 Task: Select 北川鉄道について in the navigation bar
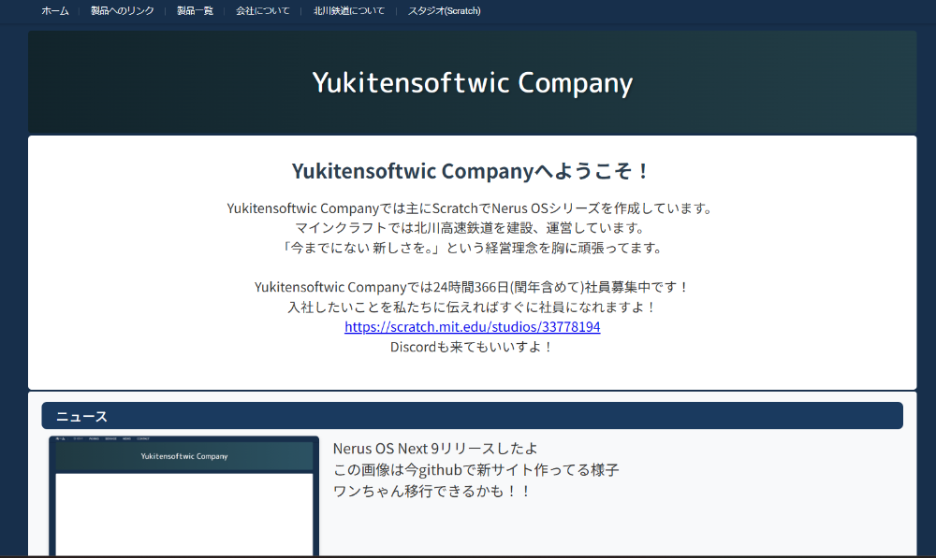[x=348, y=11]
